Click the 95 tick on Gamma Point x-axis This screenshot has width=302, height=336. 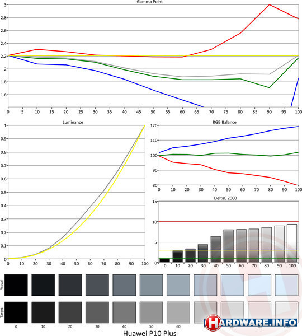(284, 112)
